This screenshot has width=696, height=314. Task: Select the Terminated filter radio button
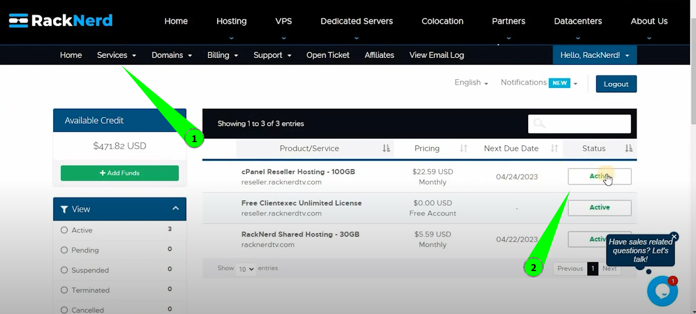tap(64, 290)
